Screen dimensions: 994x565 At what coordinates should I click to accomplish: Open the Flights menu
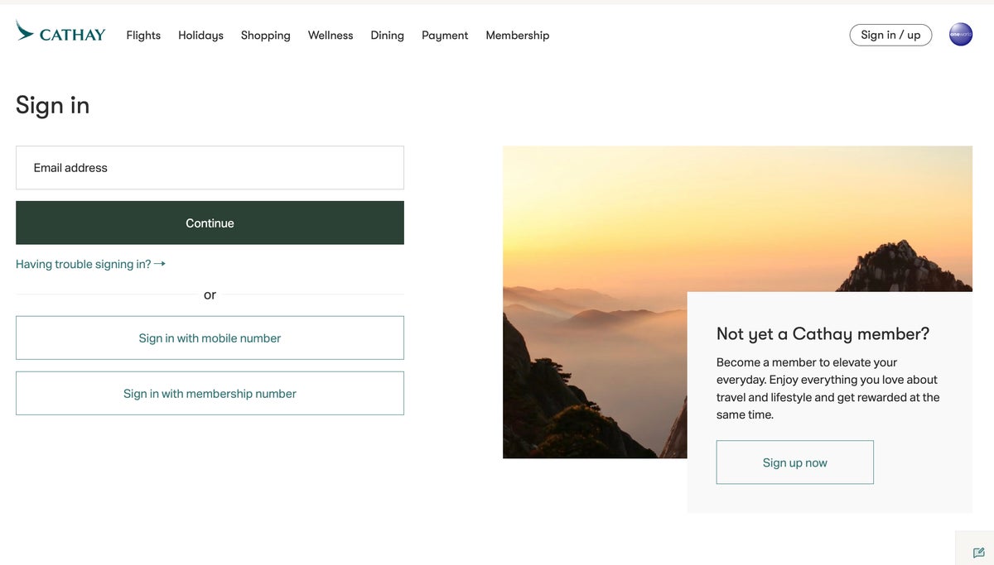click(x=143, y=36)
